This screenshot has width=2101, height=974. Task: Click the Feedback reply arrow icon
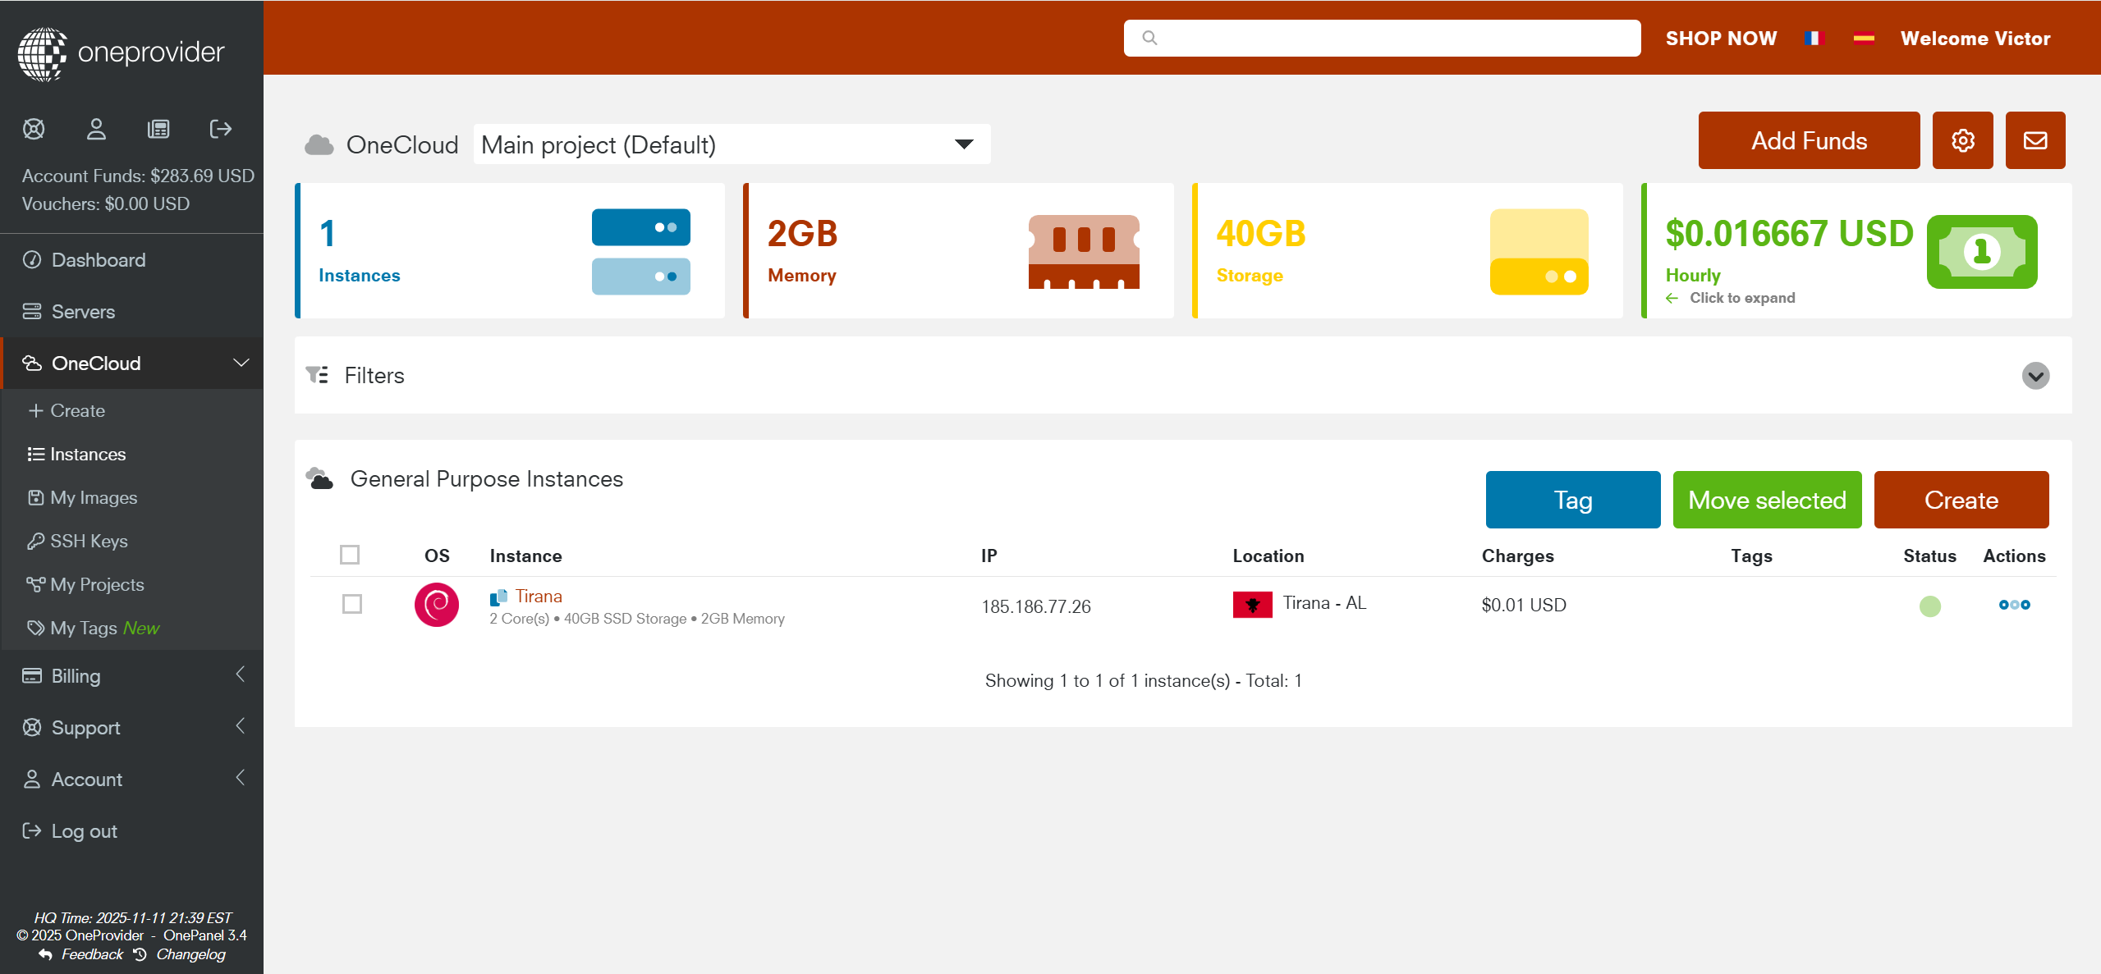pos(46,954)
